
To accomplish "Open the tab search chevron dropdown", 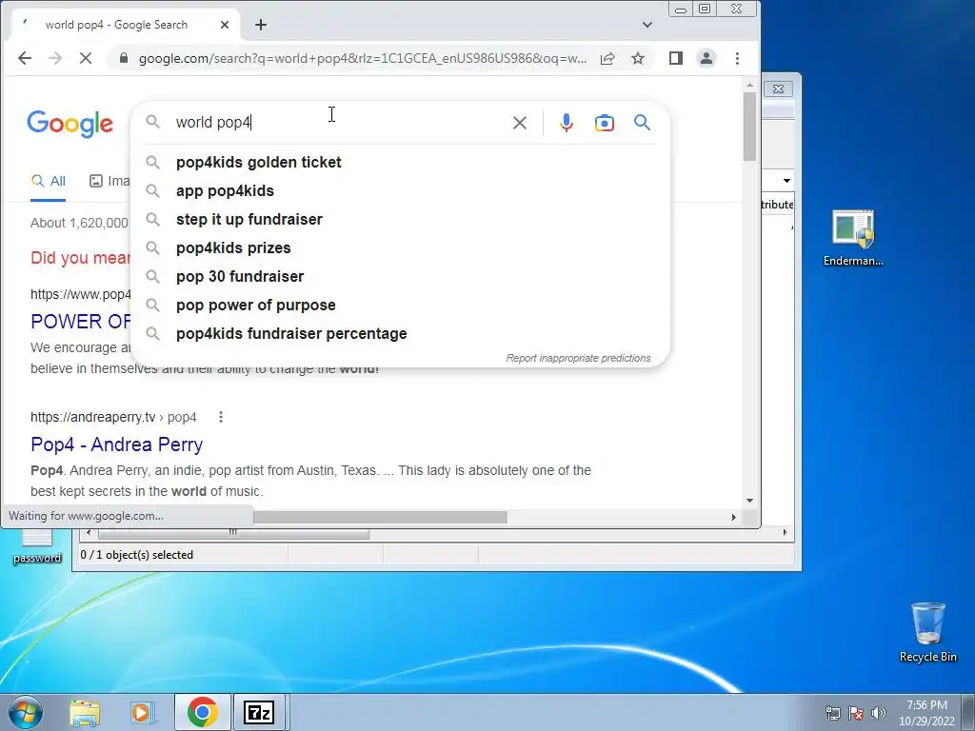I will point(647,25).
